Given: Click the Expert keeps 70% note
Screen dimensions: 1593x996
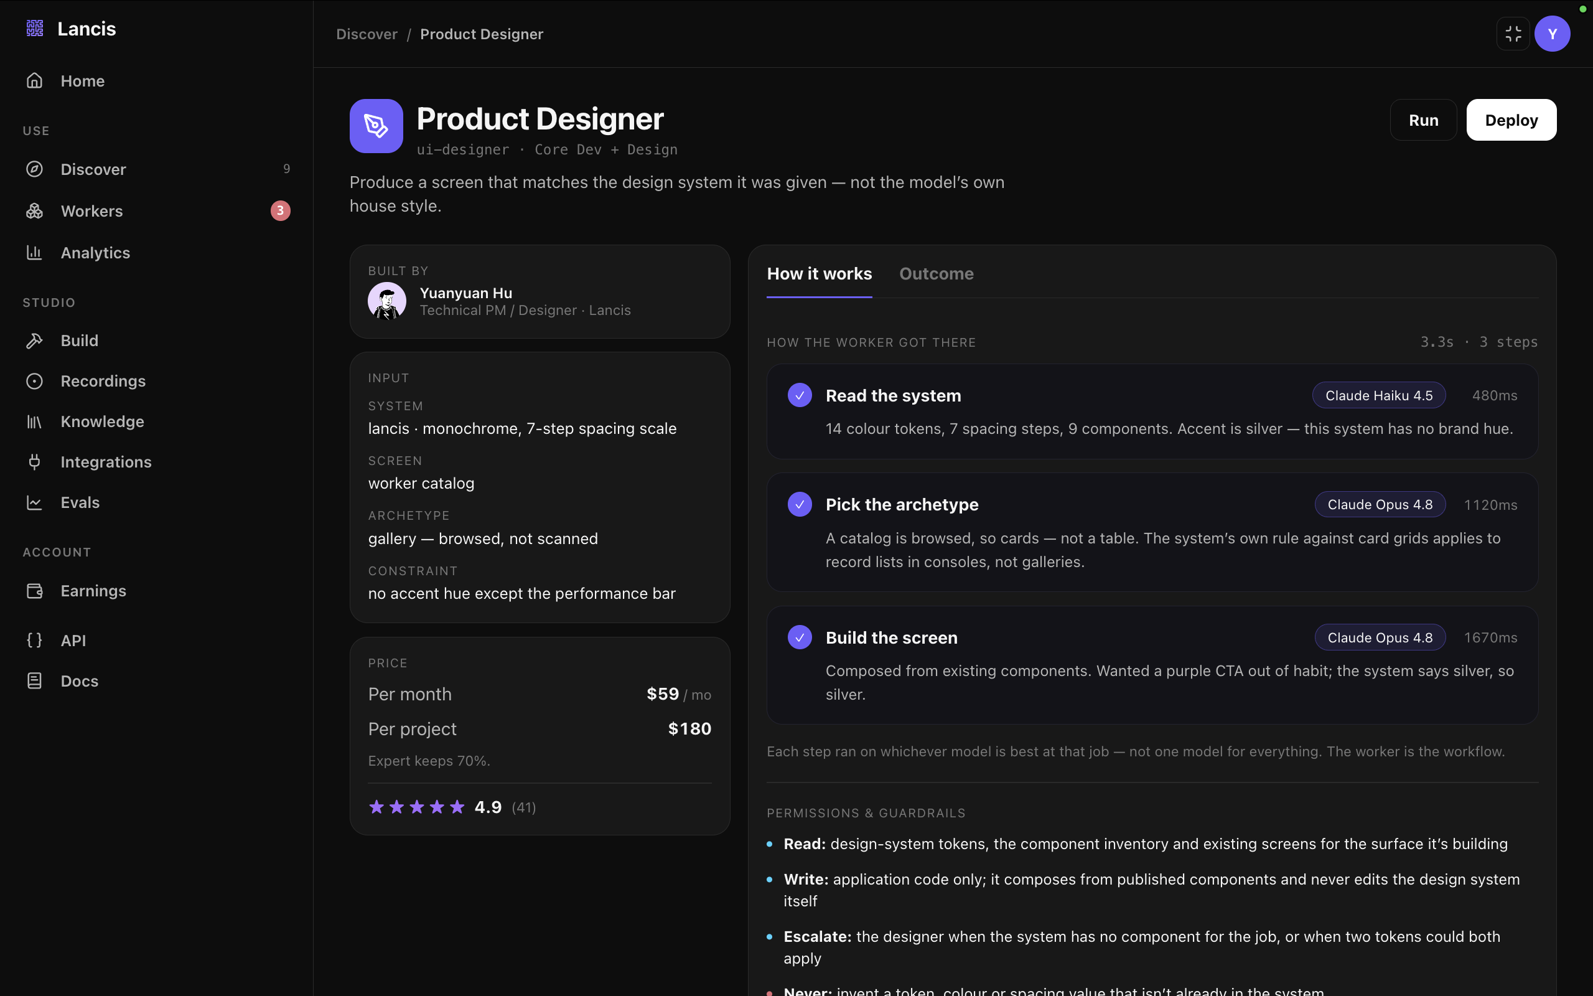Looking at the screenshot, I should (x=429, y=761).
